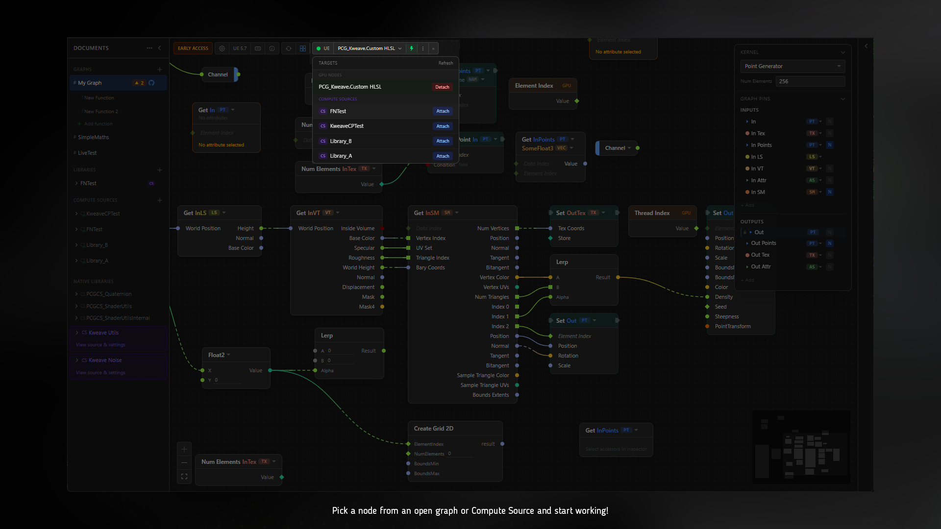The image size is (941, 529).
Task: Open the Point Generator kernel dropdown
Action: 792,66
